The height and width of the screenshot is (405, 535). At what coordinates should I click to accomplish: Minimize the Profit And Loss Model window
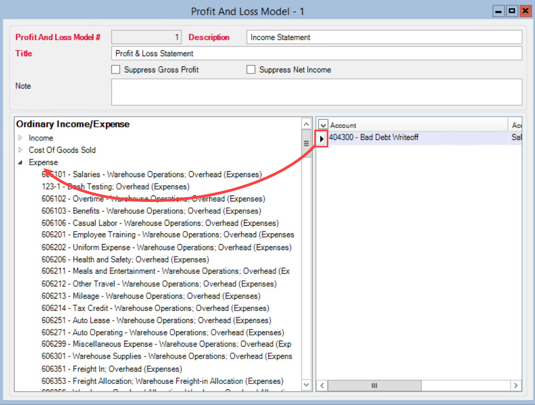pos(499,11)
